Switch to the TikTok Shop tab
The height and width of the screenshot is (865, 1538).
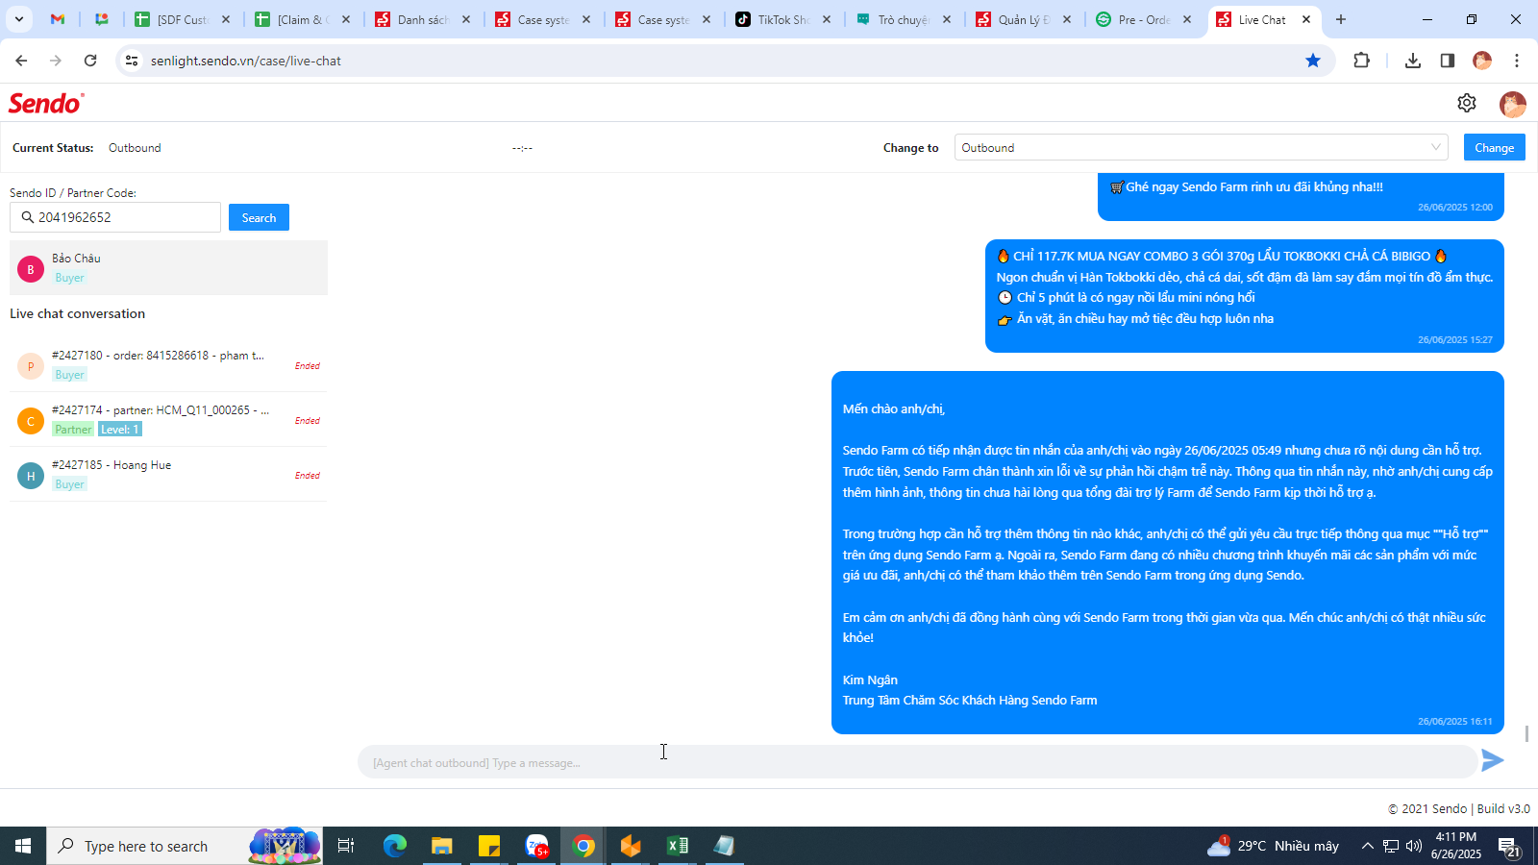[783, 19]
